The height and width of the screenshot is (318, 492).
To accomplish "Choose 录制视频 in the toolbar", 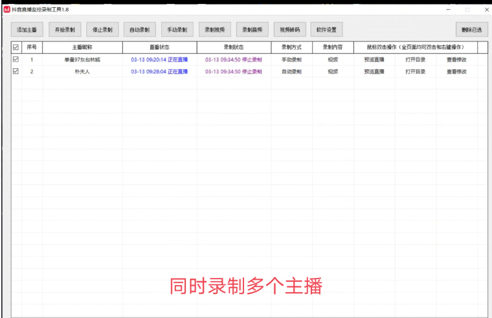I will coord(214,30).
